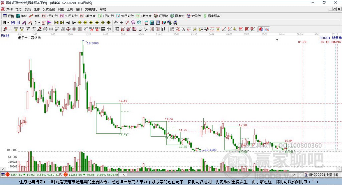Click the 06-29 time marker

tap(302, 42)
